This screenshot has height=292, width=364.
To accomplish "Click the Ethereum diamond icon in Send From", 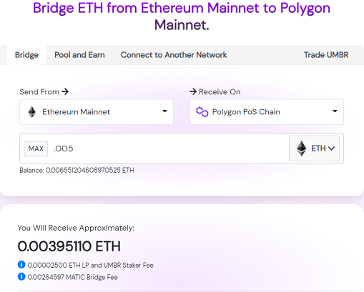I will pos(32,112).
